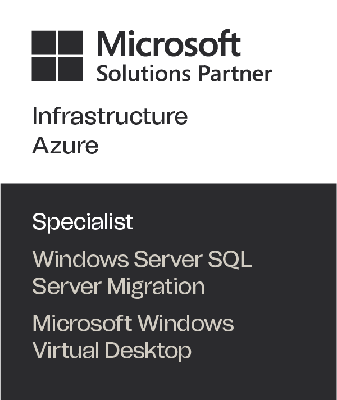Click the top-left square of the Microsoft logo
The width and height of the screenshot is (337, 400).
(43, 42)
